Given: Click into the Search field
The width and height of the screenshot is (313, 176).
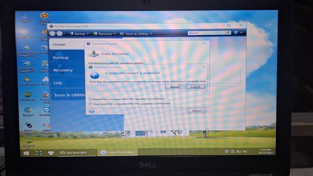Looking at the screenshot, I should tap(206, 33).
